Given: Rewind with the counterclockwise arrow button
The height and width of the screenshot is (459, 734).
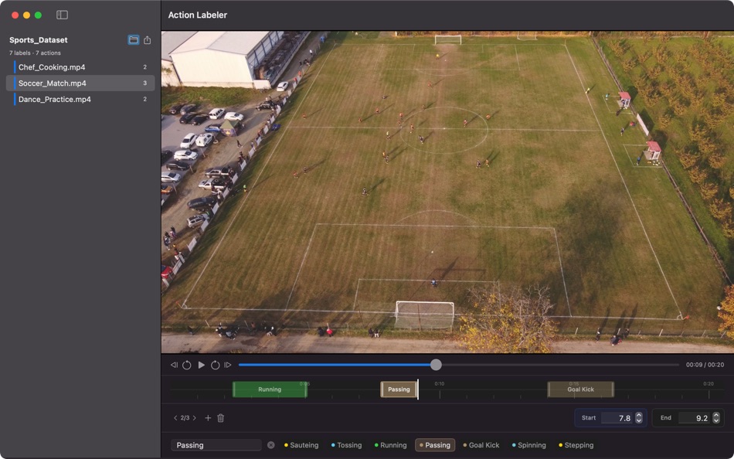Looking at the screenshot, I should (187, 365).
